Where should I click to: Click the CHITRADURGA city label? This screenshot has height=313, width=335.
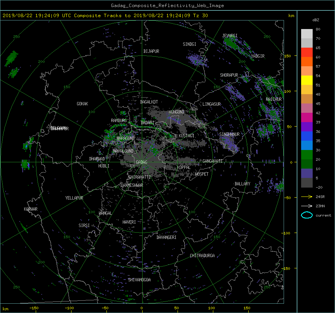[202, 256]
